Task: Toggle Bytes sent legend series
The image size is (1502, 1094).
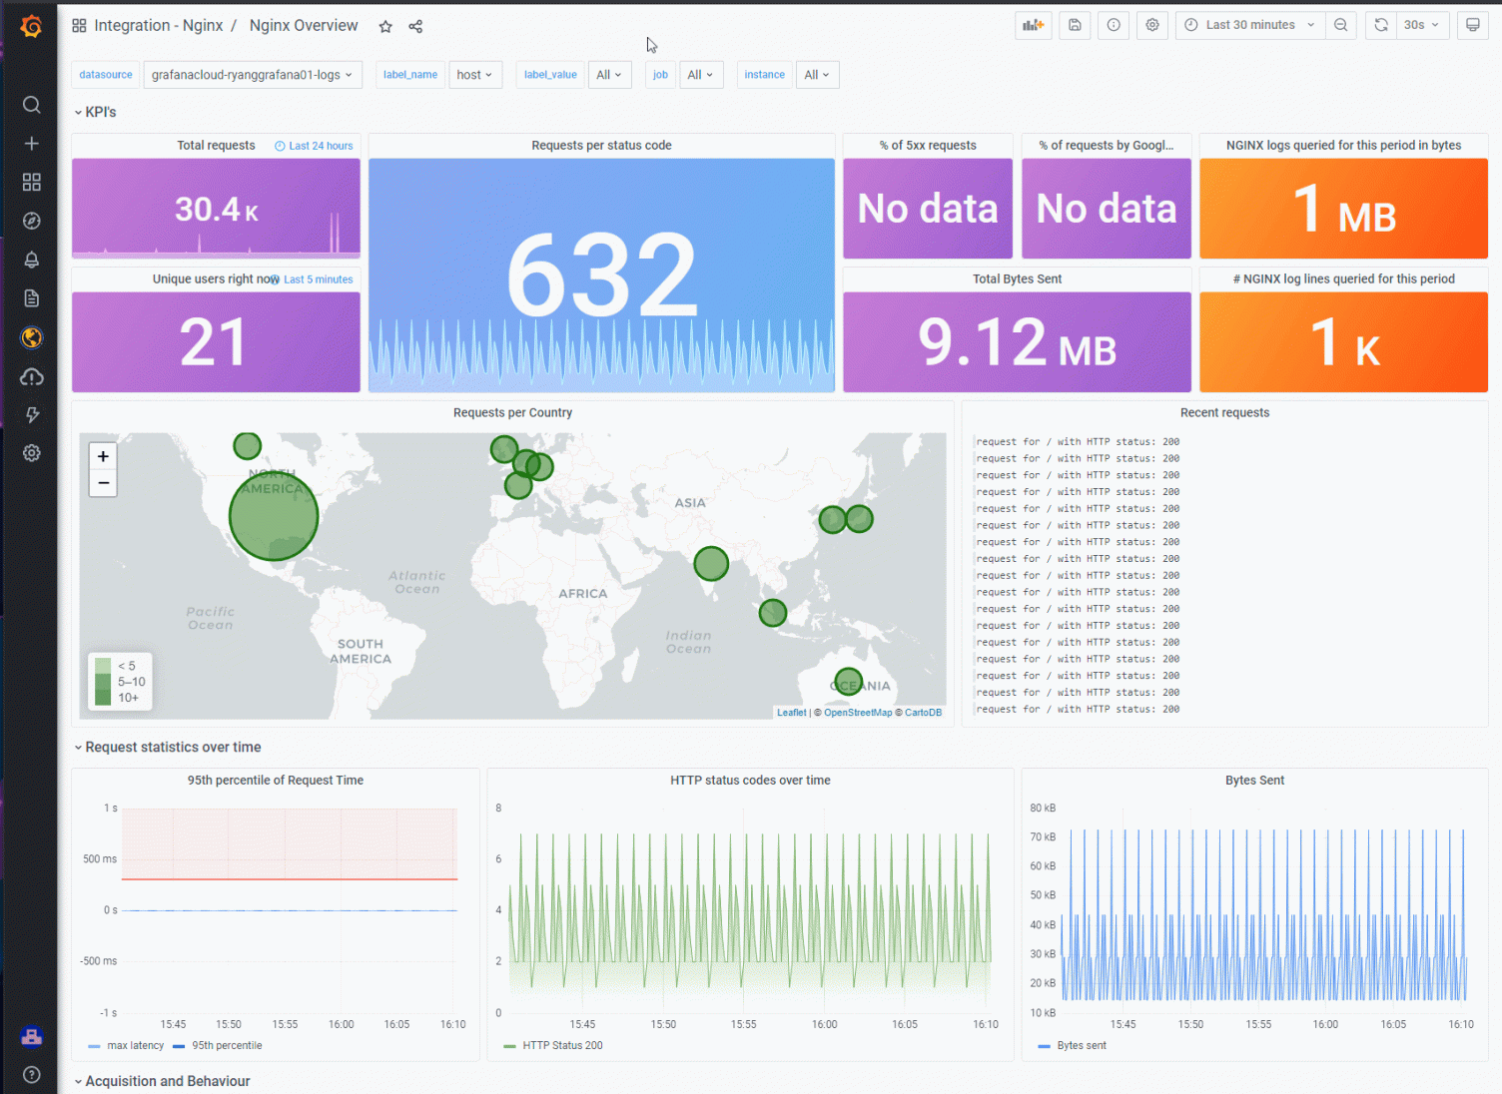Action: click(1081, 1045)
